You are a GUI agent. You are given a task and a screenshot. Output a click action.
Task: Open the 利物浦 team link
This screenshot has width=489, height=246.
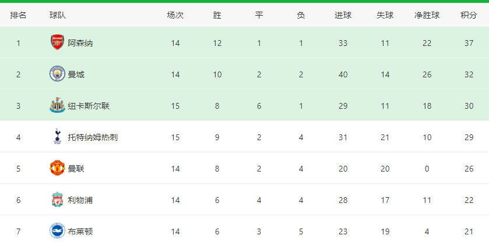[80, 200]
